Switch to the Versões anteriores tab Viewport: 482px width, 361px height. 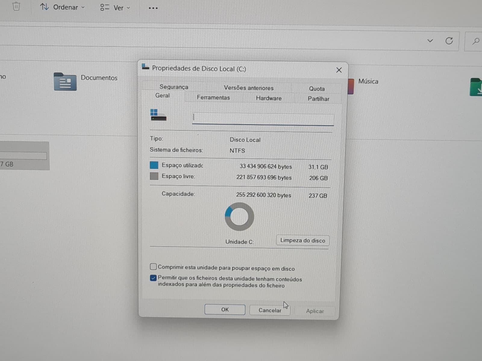click(249, 88)
